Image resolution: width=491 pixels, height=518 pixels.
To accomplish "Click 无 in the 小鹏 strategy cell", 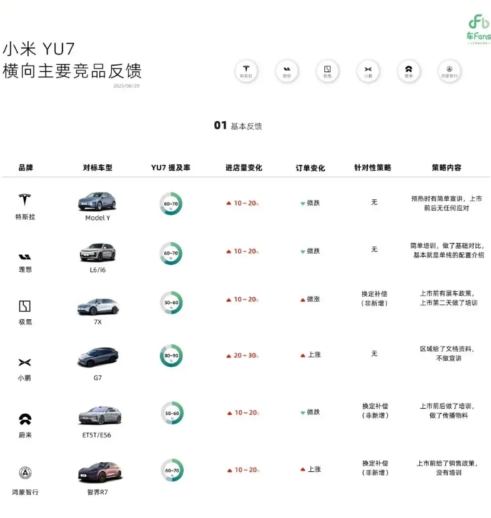I will click(374, 353).
